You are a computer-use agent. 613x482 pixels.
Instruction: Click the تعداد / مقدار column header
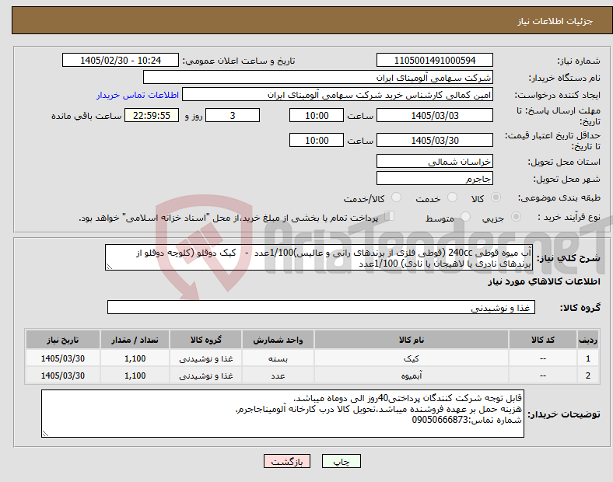(x=135, y=340)
